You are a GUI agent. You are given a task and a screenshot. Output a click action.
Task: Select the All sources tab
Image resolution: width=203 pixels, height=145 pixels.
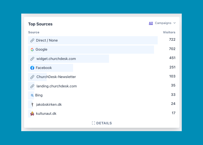151,23
